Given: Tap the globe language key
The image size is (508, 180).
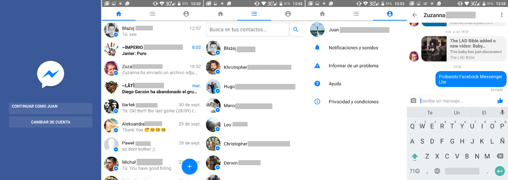Looking at the screenshot, I should 437,171.
